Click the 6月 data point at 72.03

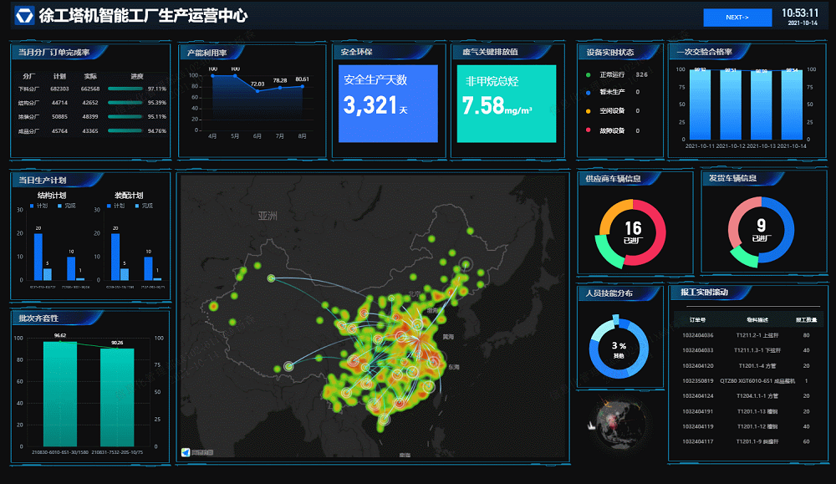point(257,90)
